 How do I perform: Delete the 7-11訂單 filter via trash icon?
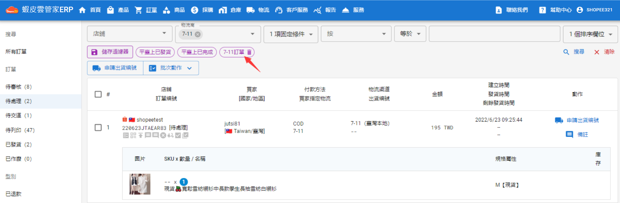pos(249,52)
